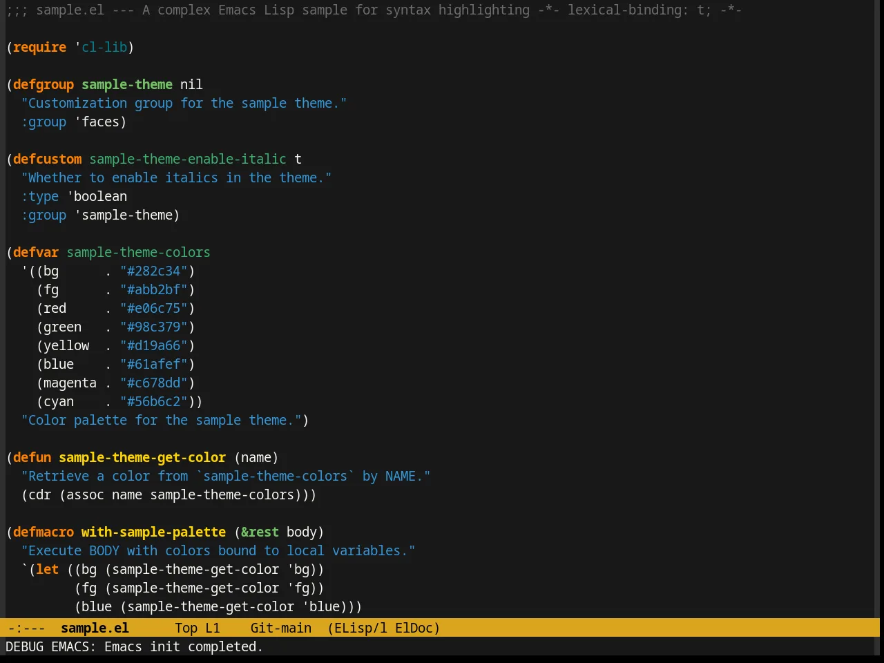Click the "#282c34" color string

click(x=153, y=271)
